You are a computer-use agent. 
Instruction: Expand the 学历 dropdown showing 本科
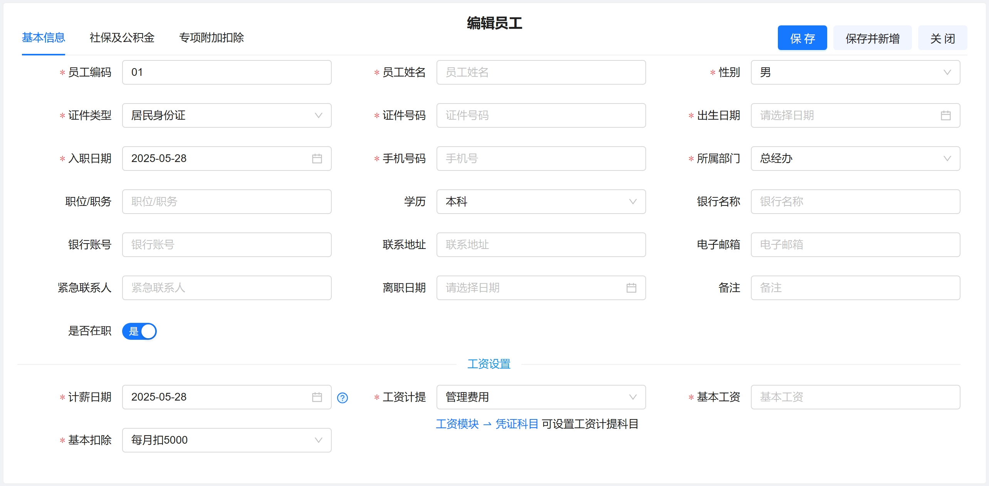[x=541, y=202]
